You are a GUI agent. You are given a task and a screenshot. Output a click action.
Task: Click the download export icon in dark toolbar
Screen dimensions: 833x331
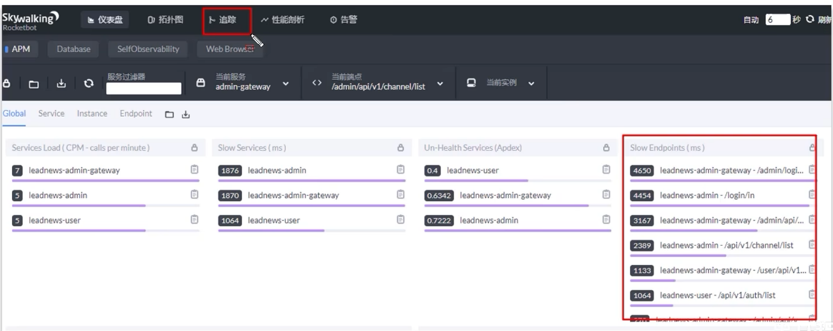point(62,84)
